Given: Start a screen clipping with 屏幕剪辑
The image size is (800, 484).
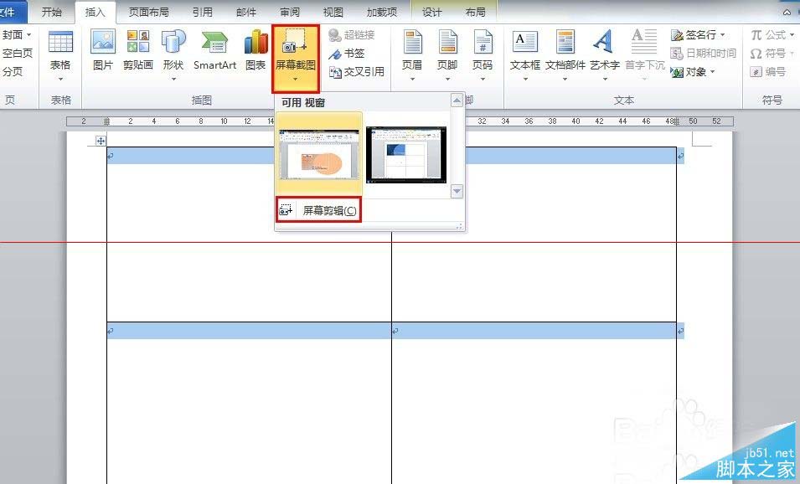Looking at the screenshot, I should click(317, 209).
